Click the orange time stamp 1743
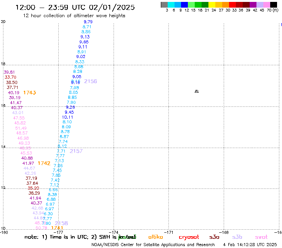Viewport: 282px width, 248px height. pyautogui.click(x=30, y=93)
